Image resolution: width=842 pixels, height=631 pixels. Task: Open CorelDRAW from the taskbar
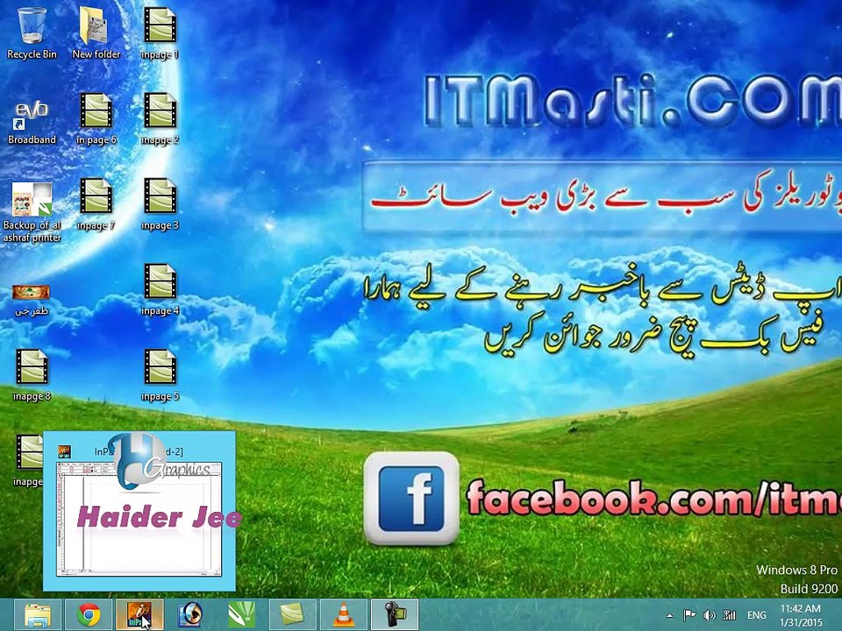(242, 615)
